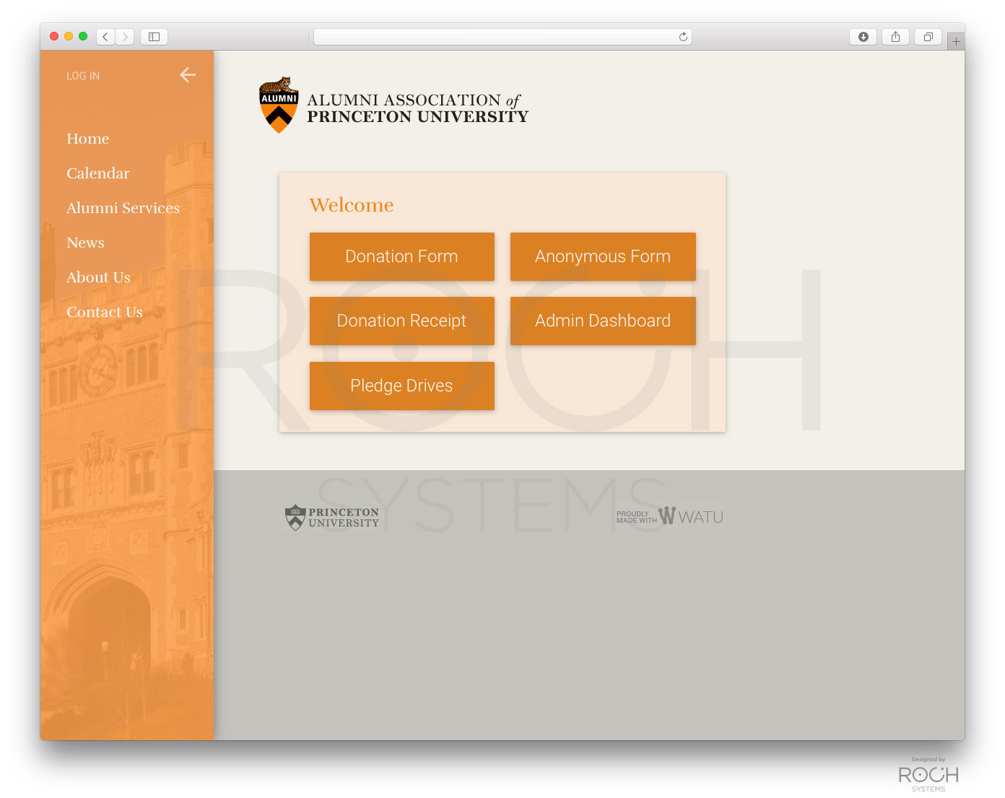Toggle the browser sidebar button
1005x798 pixels.
pos(154,37)
